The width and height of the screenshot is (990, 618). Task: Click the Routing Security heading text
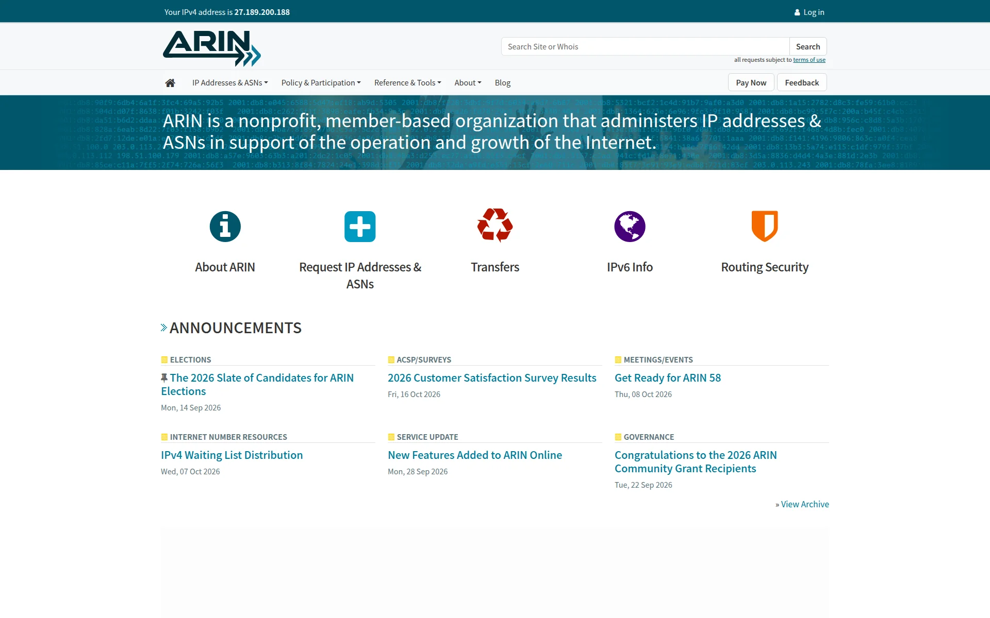(x=765, y=267)
